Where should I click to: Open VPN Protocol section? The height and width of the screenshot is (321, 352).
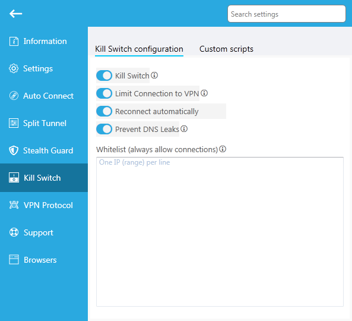pos(44,205)
